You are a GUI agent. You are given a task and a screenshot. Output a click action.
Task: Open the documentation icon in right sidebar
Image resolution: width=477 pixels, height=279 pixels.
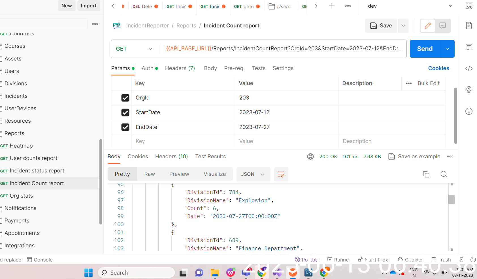pyautogui.click(x=469, y=26)
